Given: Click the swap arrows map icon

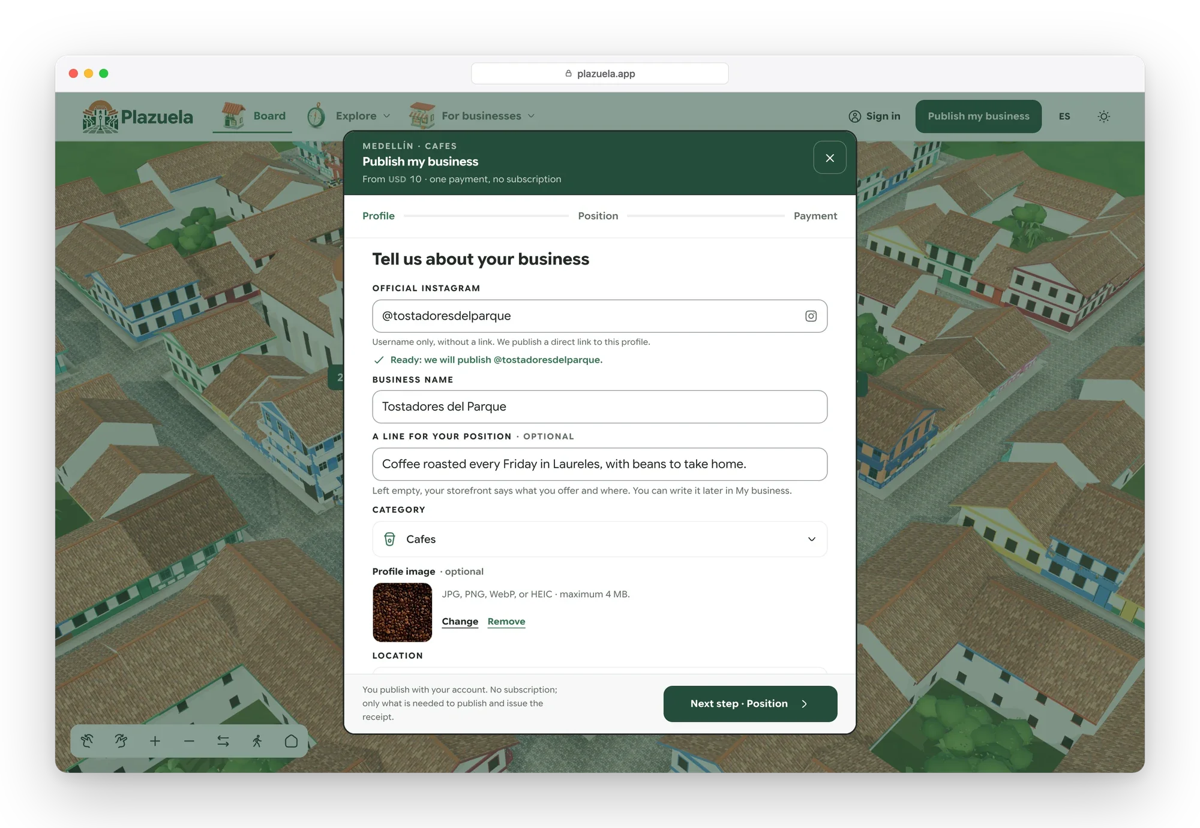Looking at the screenshot, I should 223,741.
